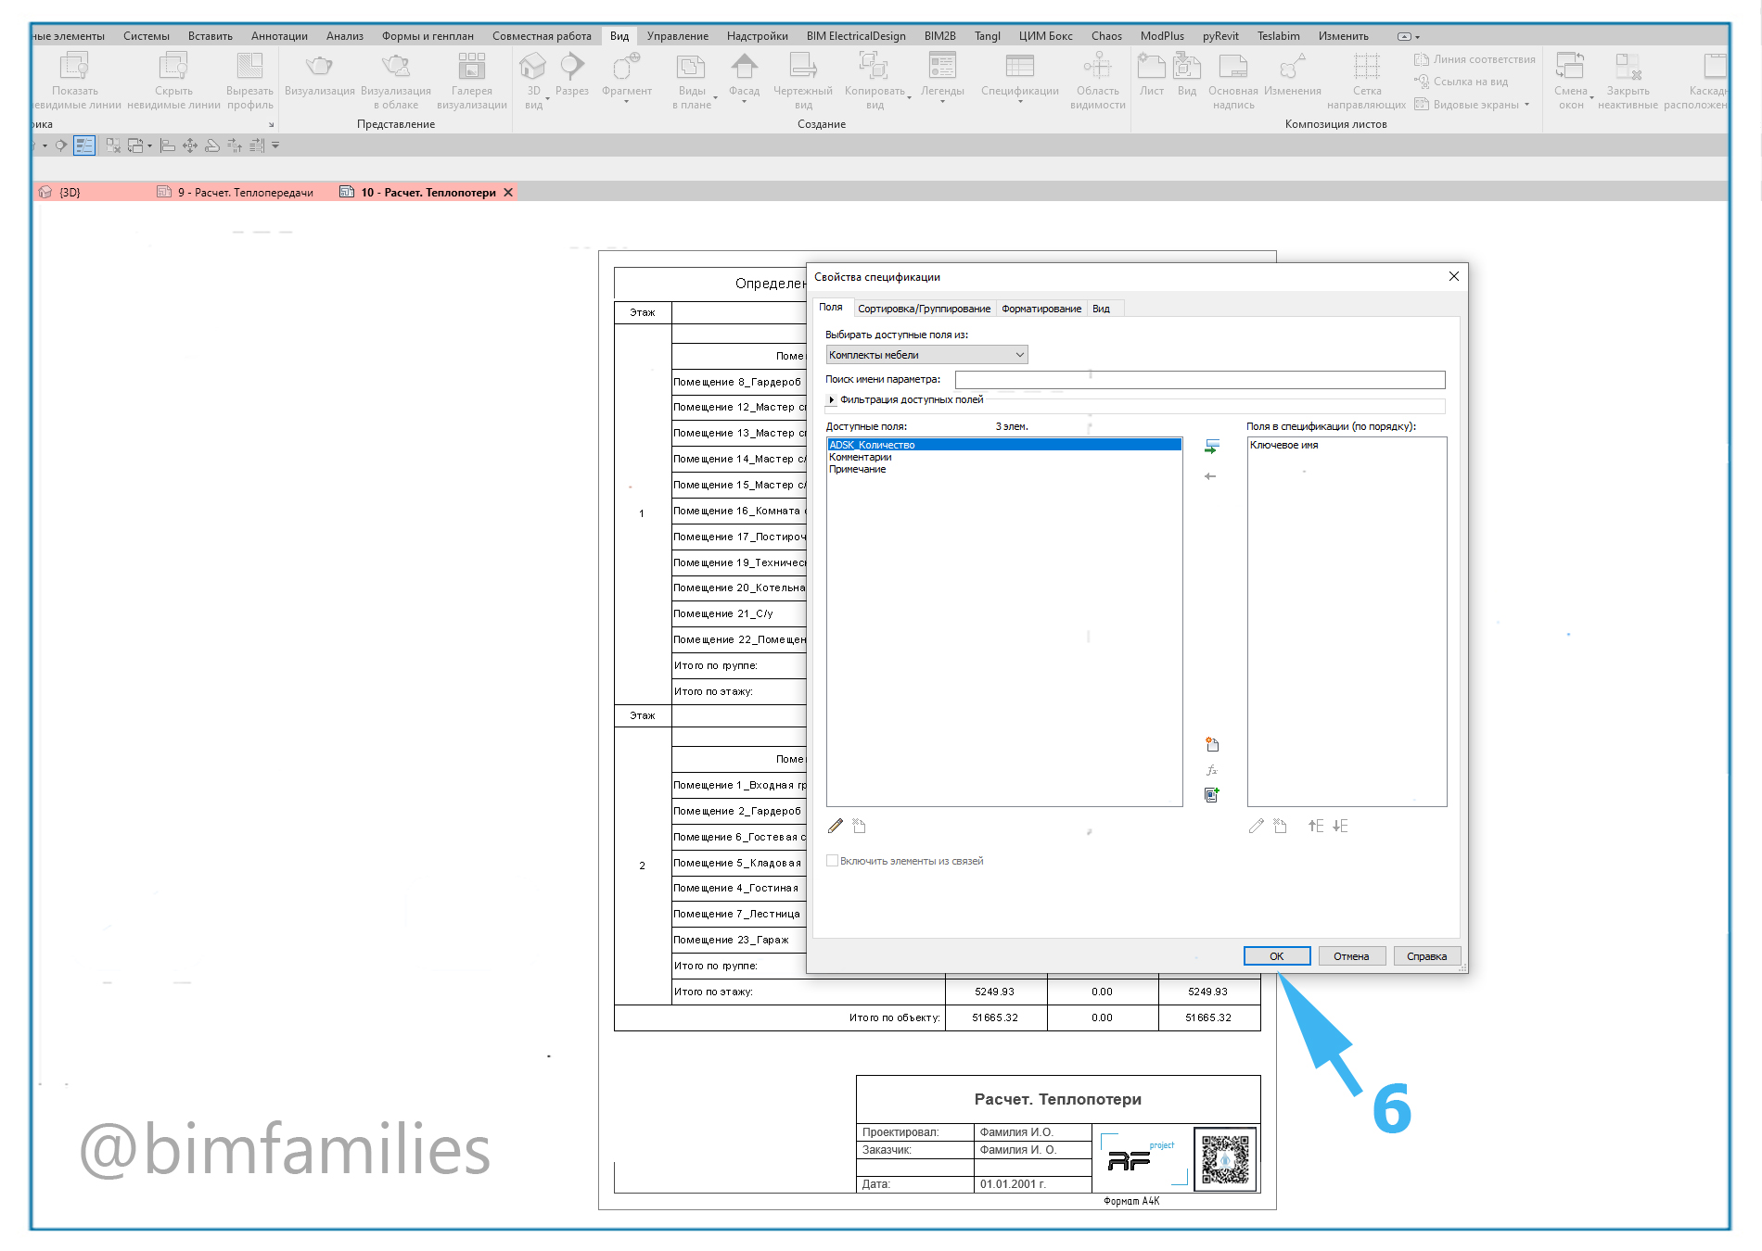The image size is (1762, 1251).
Task: Toggle the highlighted quick-access toolbar button
Action: 84,145
